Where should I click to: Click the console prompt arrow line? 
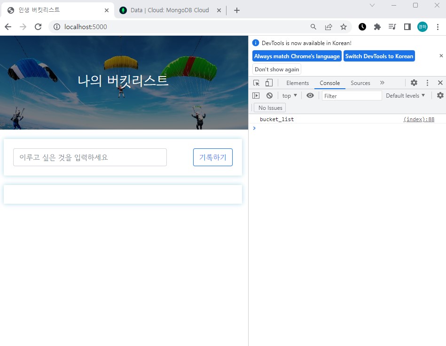(347, 128)
